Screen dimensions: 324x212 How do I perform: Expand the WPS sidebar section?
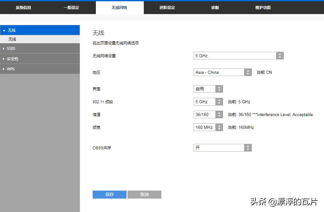(x=40, y=69)
